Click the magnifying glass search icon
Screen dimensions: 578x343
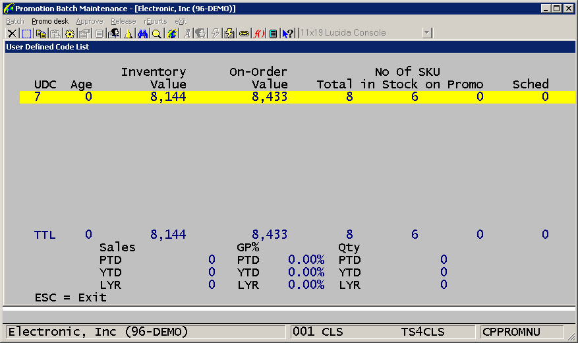click(x=157, y=34)
